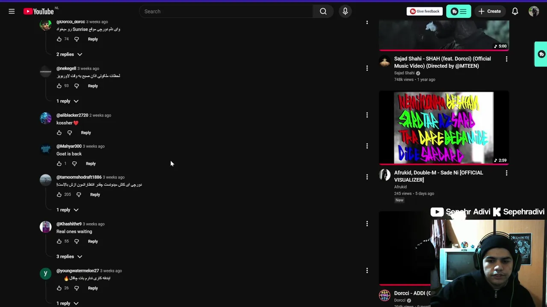547x307 pixels.
Task: Open the Create button
Action: pyautogui.click(x=489, y=12)
